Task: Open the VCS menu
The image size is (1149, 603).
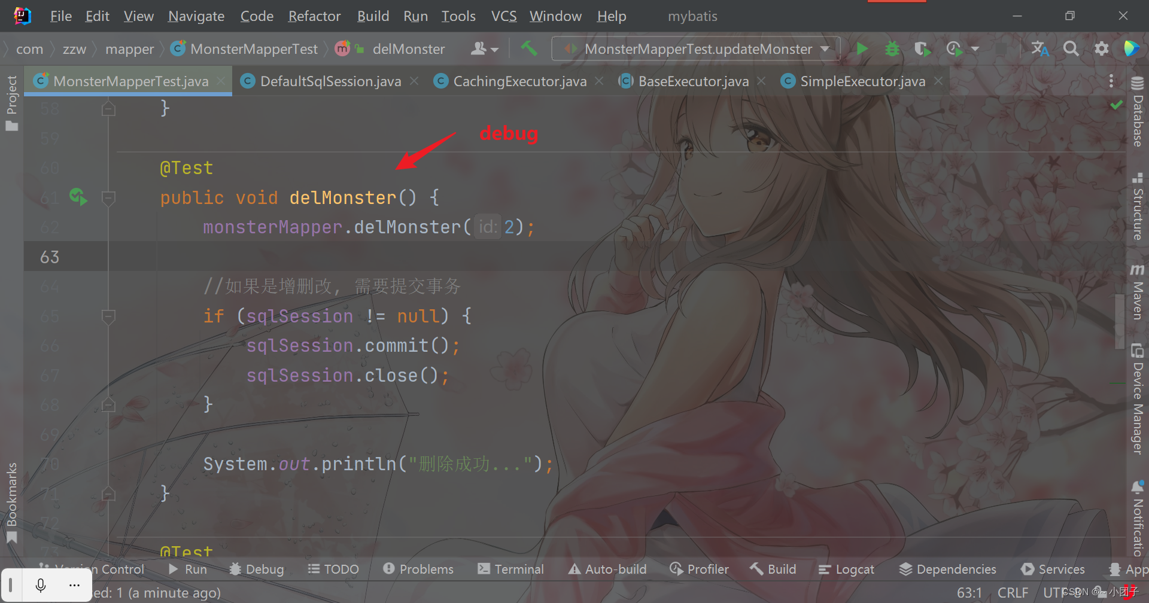Action: click(x=504, y=16)
